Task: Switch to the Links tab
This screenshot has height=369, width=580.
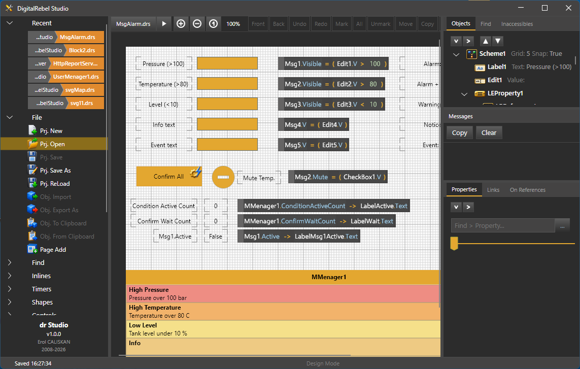Action: click(493, 190)
